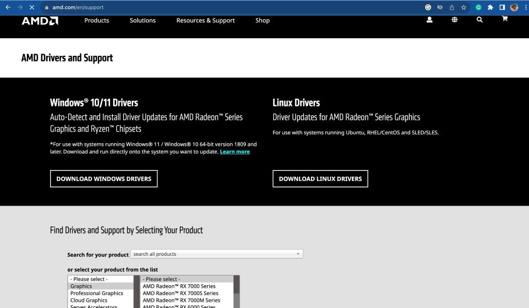Open site search with the magnifier icon
The image size is (529, 308).
click(x=479, y=19)
